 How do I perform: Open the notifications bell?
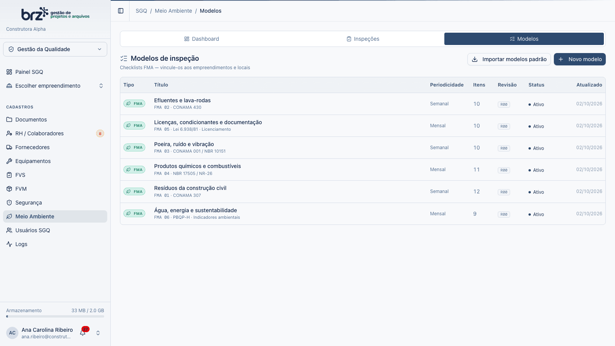[x=83, y=333]
